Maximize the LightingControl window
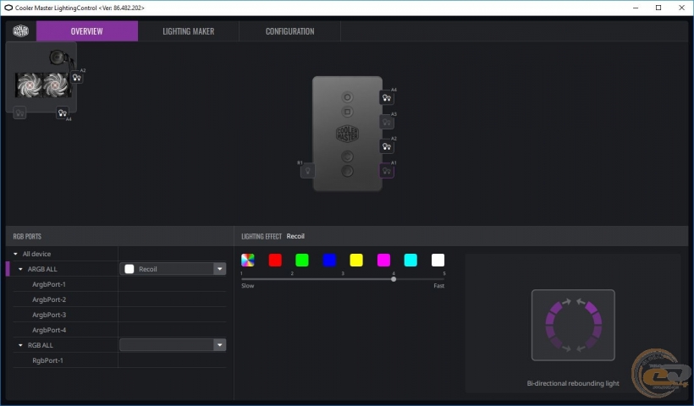 coord(658,8)
